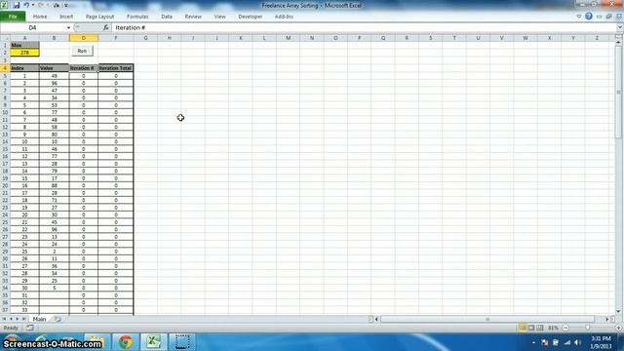Open the Add-Ins ribbon tab
The image size is (624, 351).
[x=284, y=17]
